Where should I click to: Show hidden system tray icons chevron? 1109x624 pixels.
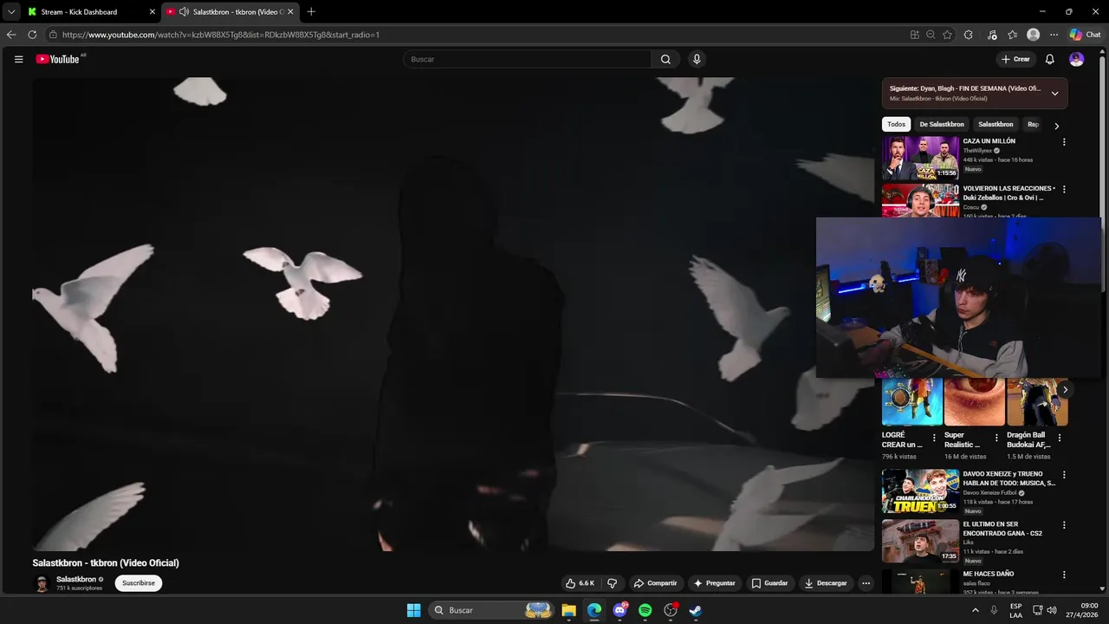(976, 610)
